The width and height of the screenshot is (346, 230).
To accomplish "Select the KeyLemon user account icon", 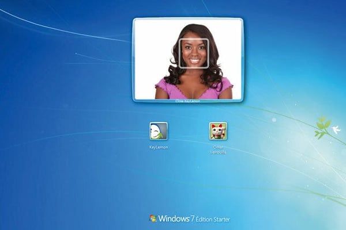I will 158,131.
